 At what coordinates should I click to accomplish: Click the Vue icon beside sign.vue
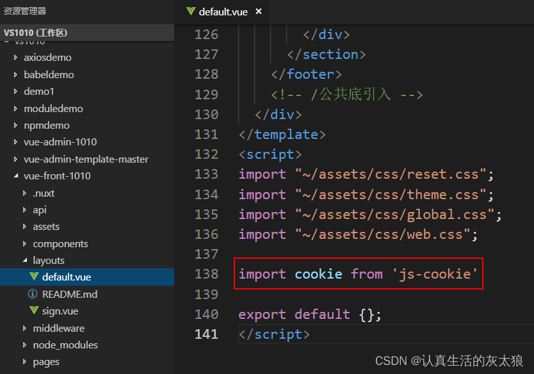[x=34, y=311]
